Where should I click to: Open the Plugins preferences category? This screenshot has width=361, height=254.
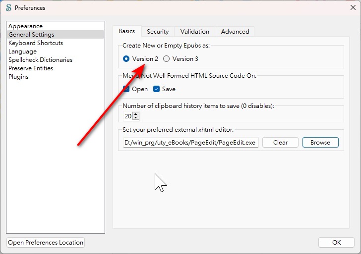pyautogui.click(x=18, y=77)
